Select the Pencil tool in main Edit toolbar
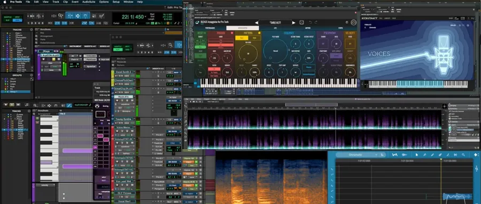Image resolution: width=481 pixels, height=204 pixels. point(102,16)
